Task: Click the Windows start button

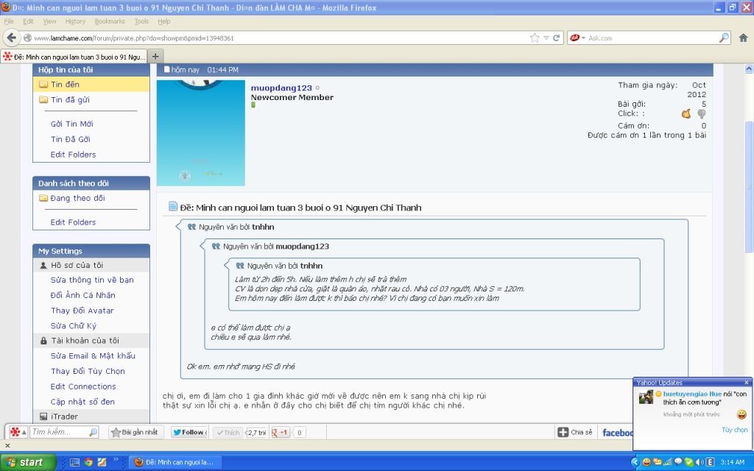Action: point(24,462)
